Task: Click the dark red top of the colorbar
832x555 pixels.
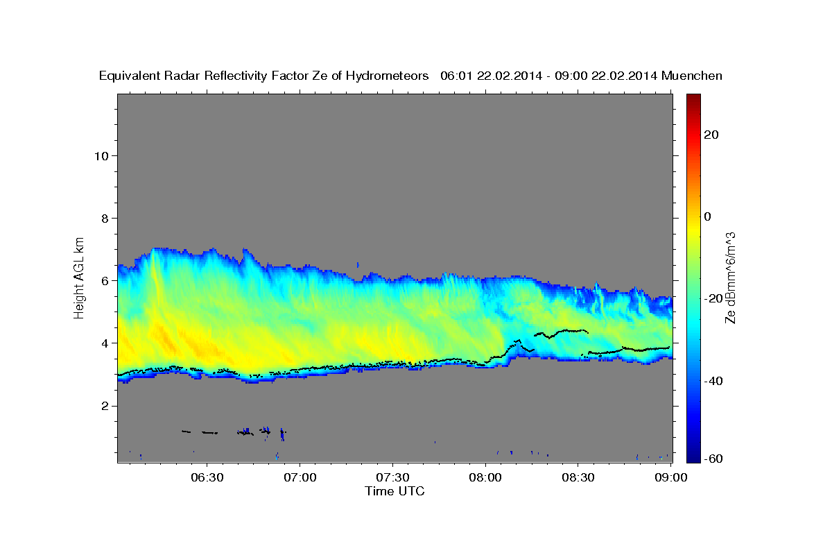Action: point(693,99)
